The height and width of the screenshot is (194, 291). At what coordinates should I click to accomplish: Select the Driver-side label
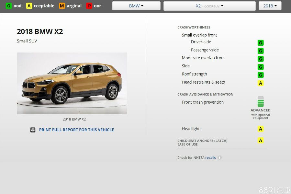pos(201,42)
